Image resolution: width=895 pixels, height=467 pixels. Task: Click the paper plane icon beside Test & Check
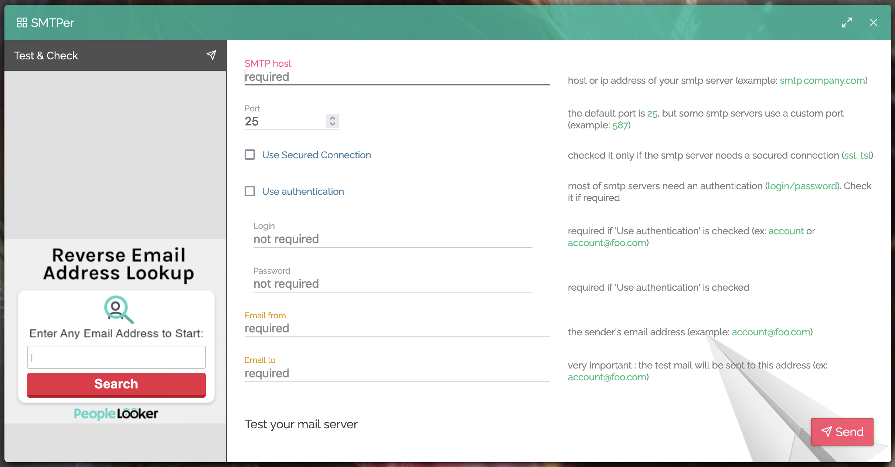tap(211, 55)
